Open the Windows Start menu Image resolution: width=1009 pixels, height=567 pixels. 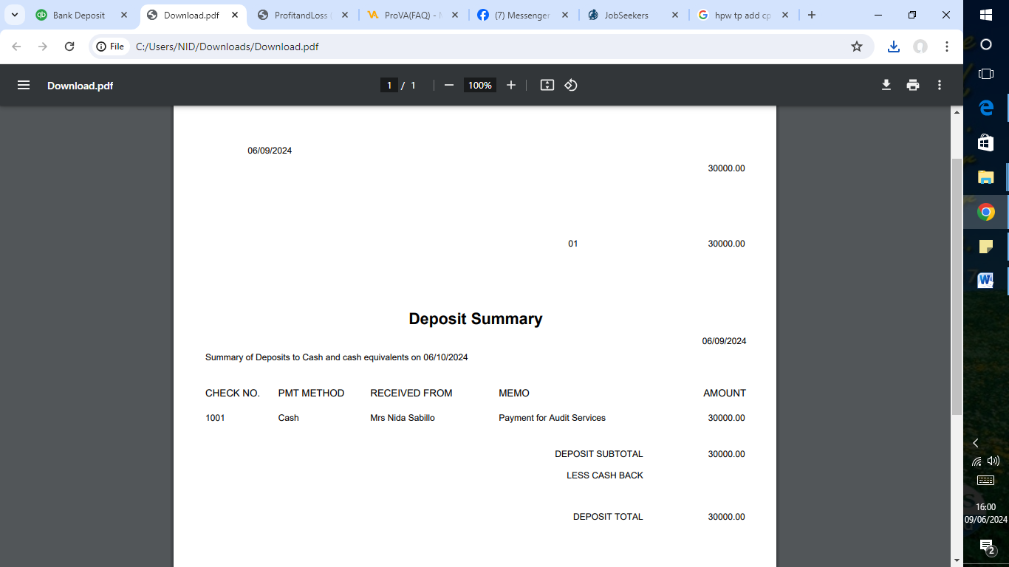pyautogui.click(x=986, y=15)
